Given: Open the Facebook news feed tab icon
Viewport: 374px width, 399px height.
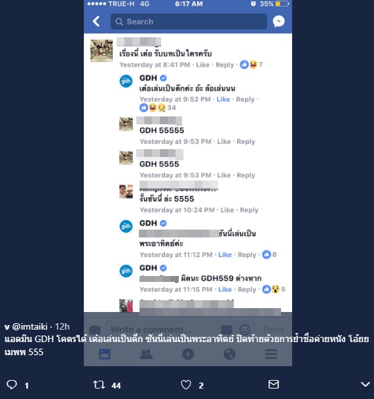Looking at the screenshot, I should [x=104, y=354].
